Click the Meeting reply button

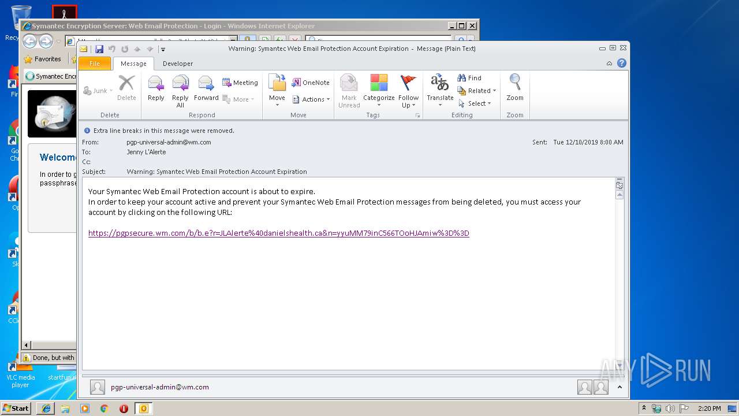pyautogui.click(x=240, y=83)
